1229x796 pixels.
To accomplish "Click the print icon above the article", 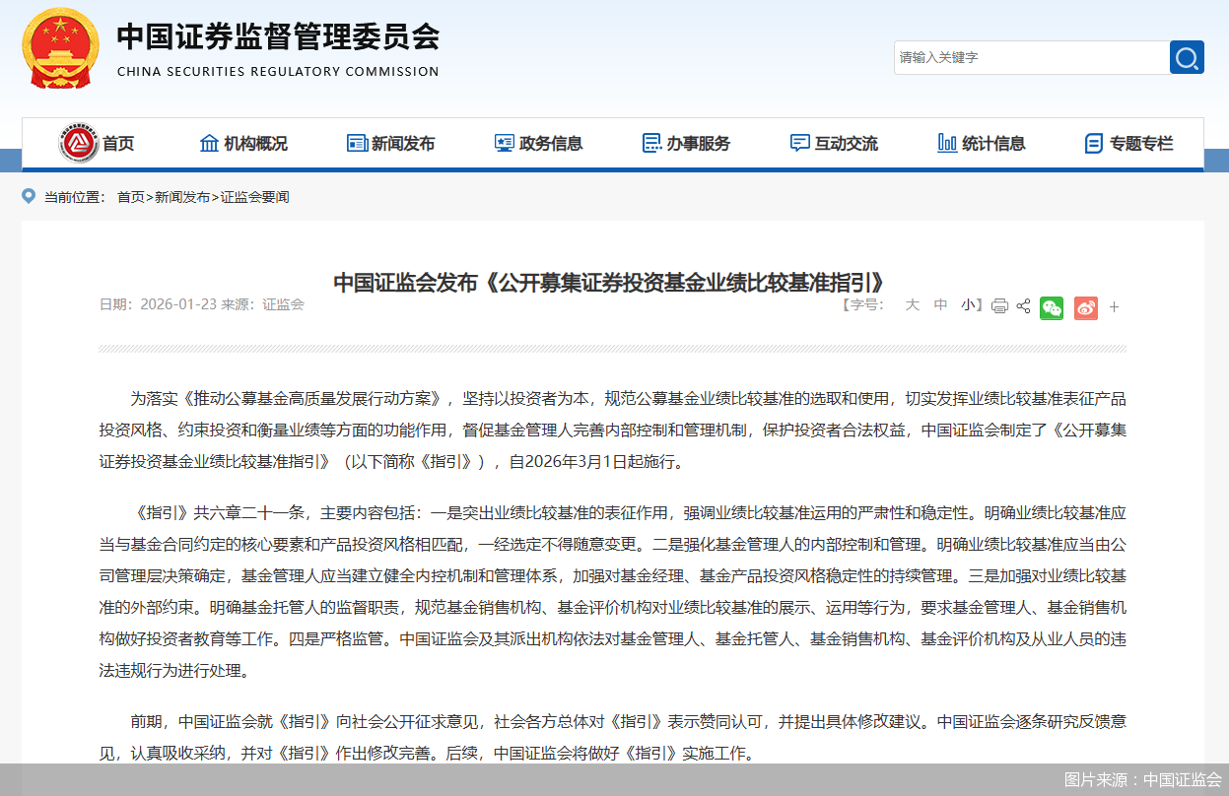I will point(999,307).
